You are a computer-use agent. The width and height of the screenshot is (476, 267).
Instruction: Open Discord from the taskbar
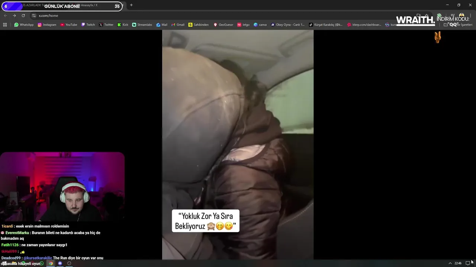[60, 263]
